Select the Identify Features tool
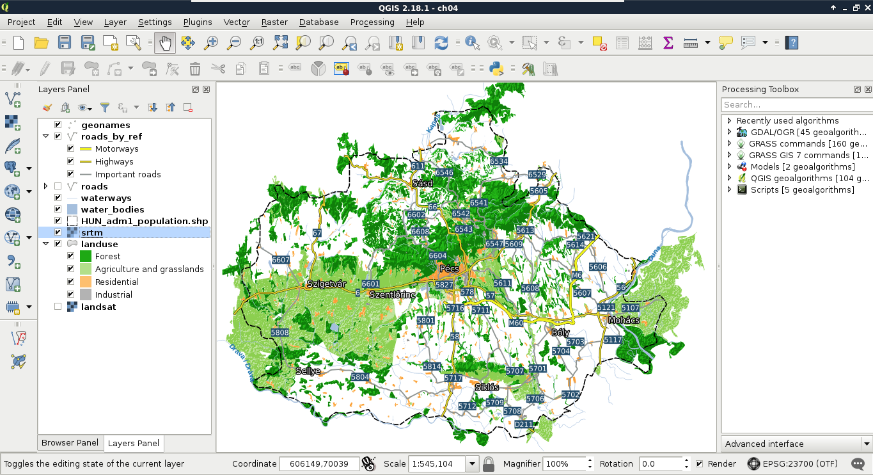This screenshot has height=475, width=873. [x=472, y=43]
